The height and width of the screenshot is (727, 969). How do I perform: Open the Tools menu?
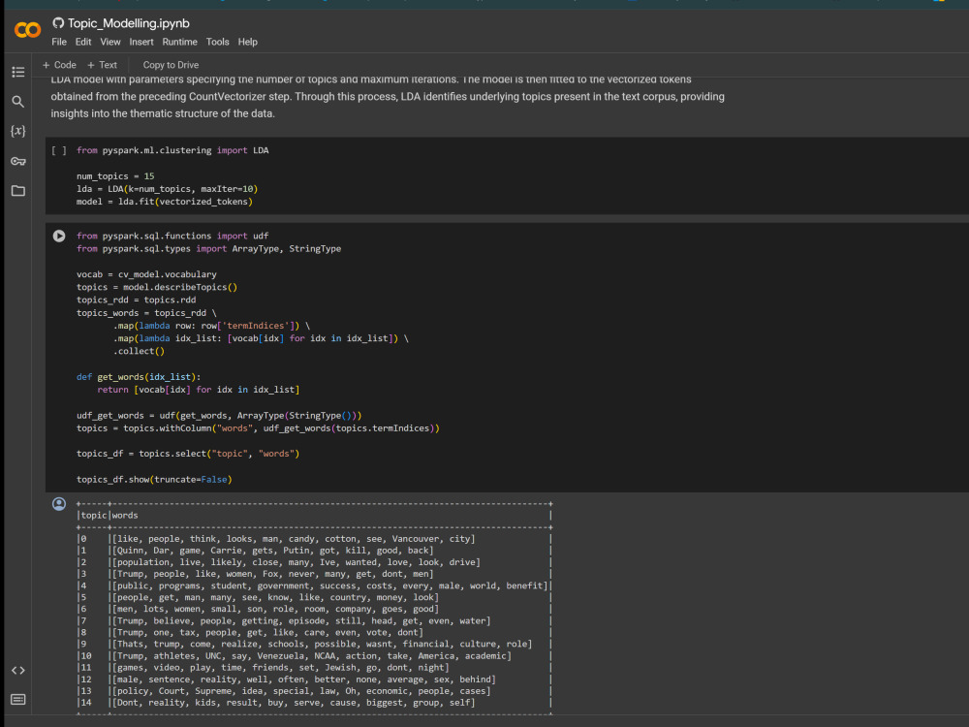(x=217, y=42)
